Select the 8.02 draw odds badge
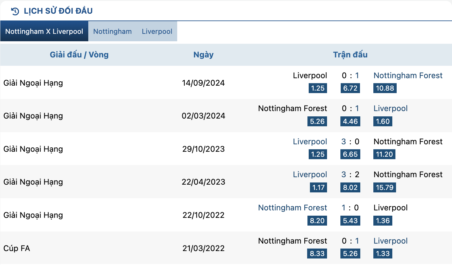This screenshot has width=452, height=265. point(350,187)
